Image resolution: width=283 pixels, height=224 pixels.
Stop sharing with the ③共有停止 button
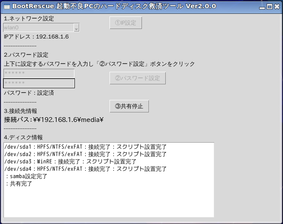pos(129,106)
